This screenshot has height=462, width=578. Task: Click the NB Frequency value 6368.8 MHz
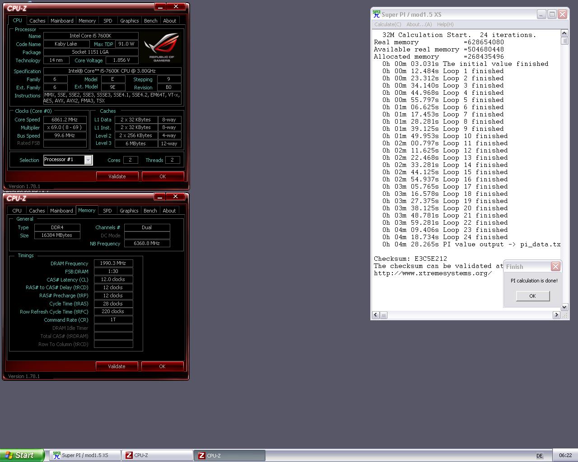(x=147, y=243)
